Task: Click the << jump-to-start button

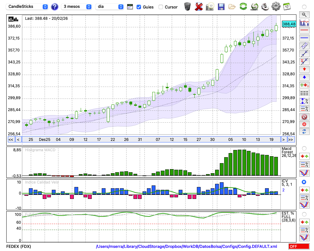Action: [11, 140]
